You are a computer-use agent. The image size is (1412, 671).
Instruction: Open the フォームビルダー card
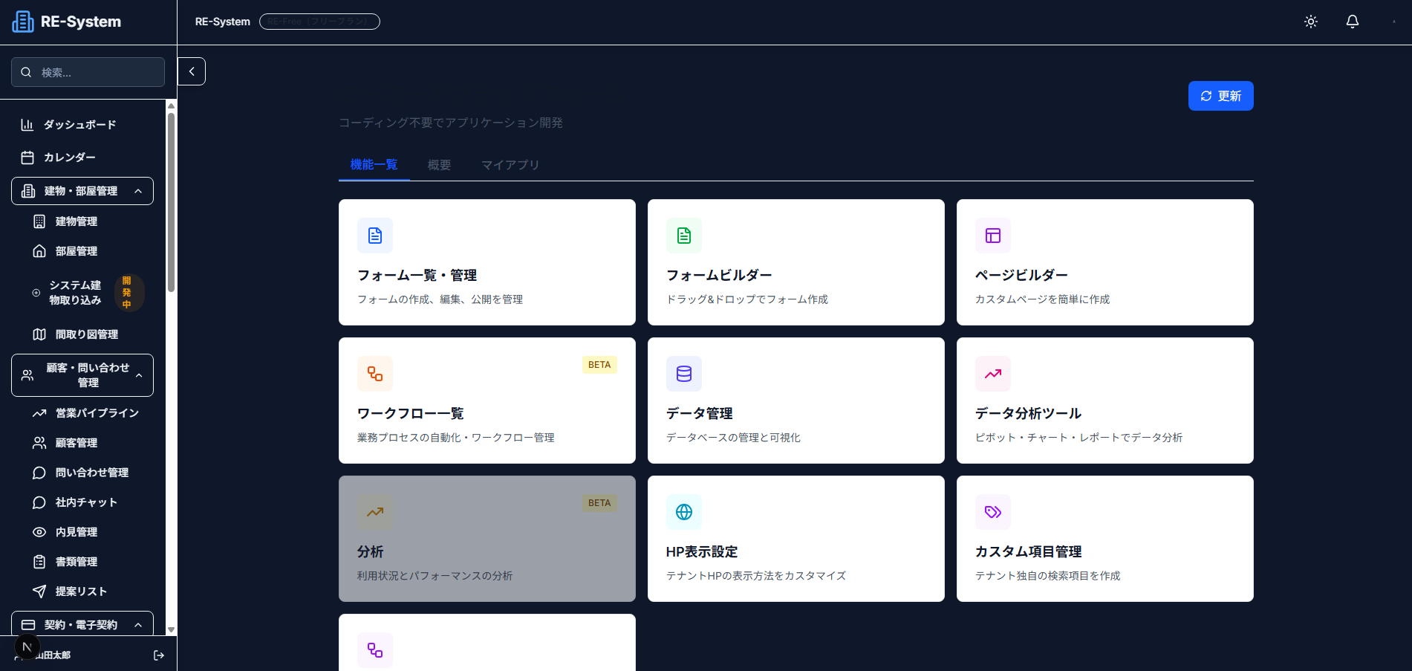tap(796, 262)
